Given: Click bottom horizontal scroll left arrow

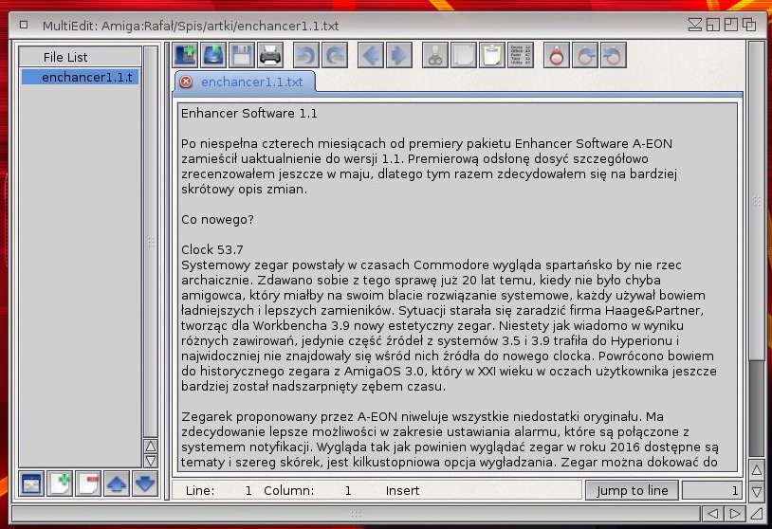Looking at the screenshot, I should tap(712, 514).
